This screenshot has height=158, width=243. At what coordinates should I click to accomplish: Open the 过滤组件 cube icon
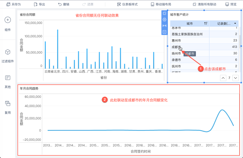[x=8, y=52]
